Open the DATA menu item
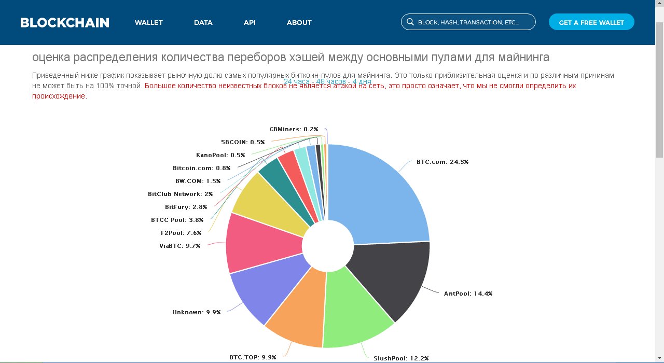 coord(203,22)
